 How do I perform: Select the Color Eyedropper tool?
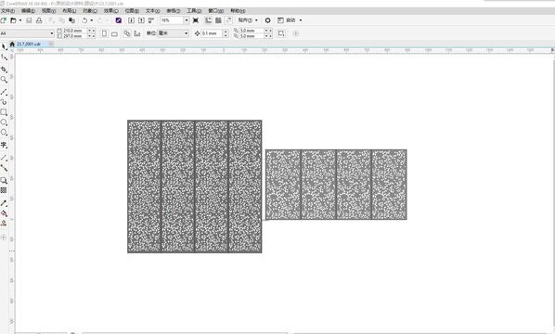pos(4,203)
